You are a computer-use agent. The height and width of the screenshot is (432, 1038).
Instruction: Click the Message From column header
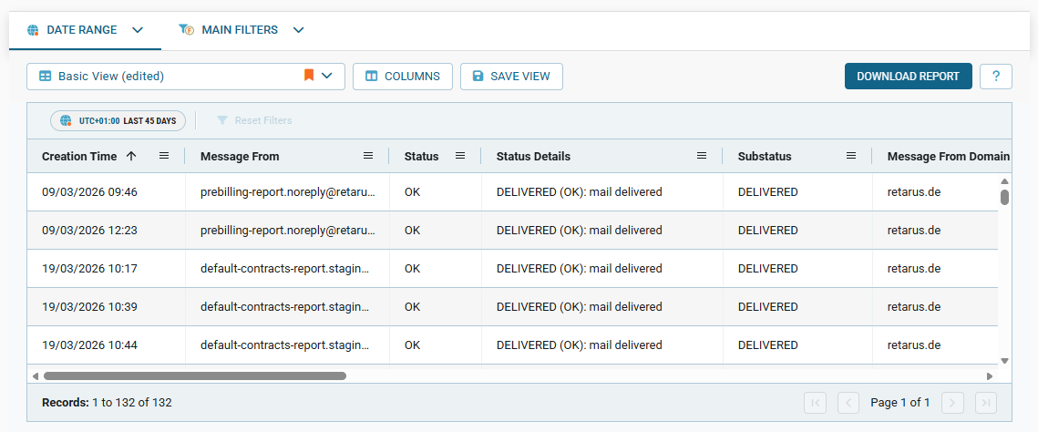240,157
